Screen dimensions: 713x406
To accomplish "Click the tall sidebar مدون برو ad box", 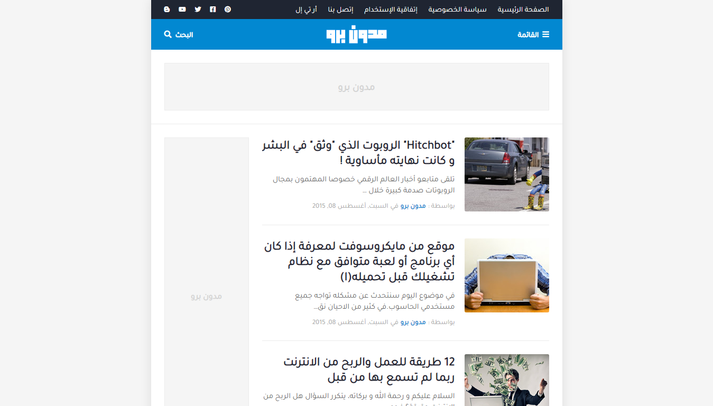I will coord(207,272).
